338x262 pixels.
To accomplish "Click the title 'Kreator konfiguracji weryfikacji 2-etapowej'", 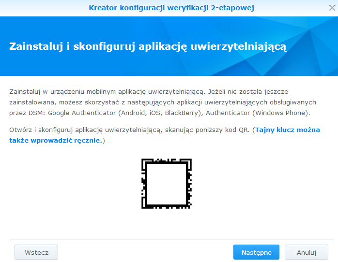I will coord(171,8).
